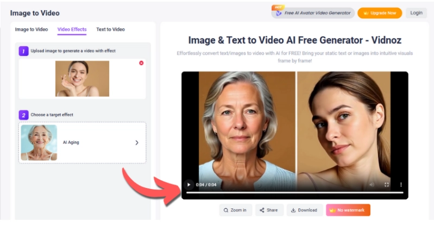Remove the uploaded image with the red X
This screenshot has width=434, height=227.
tap(141, 63)
